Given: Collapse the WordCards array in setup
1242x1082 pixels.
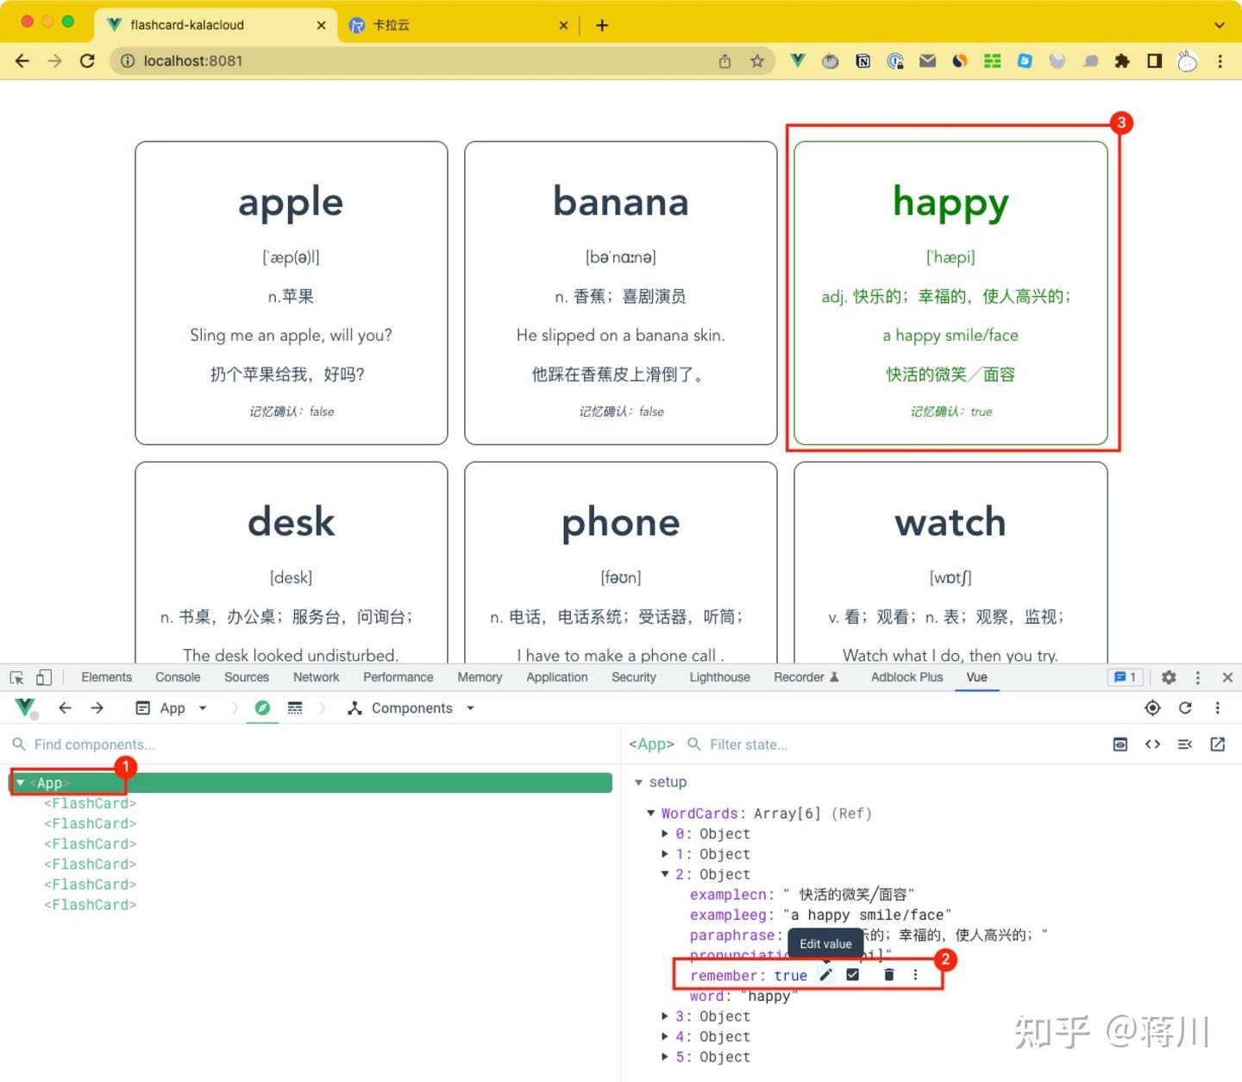Looking at the screenshot, I should (651, 813).
